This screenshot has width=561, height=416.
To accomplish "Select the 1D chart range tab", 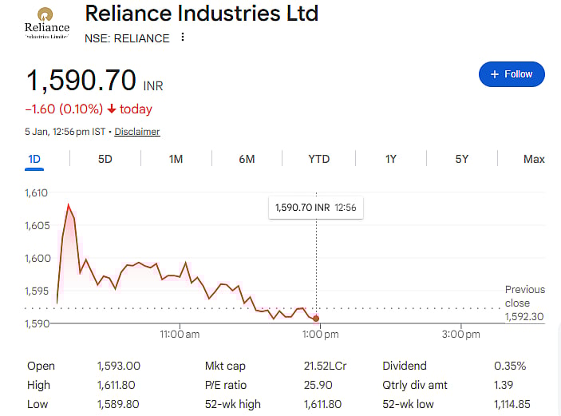I will tap(34, 159).
